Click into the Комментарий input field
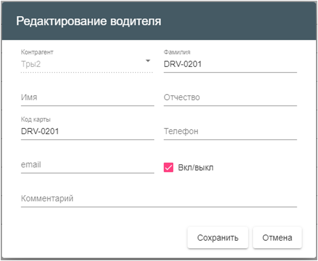Viewport: 318px width, 261px height. pos(159,199)
